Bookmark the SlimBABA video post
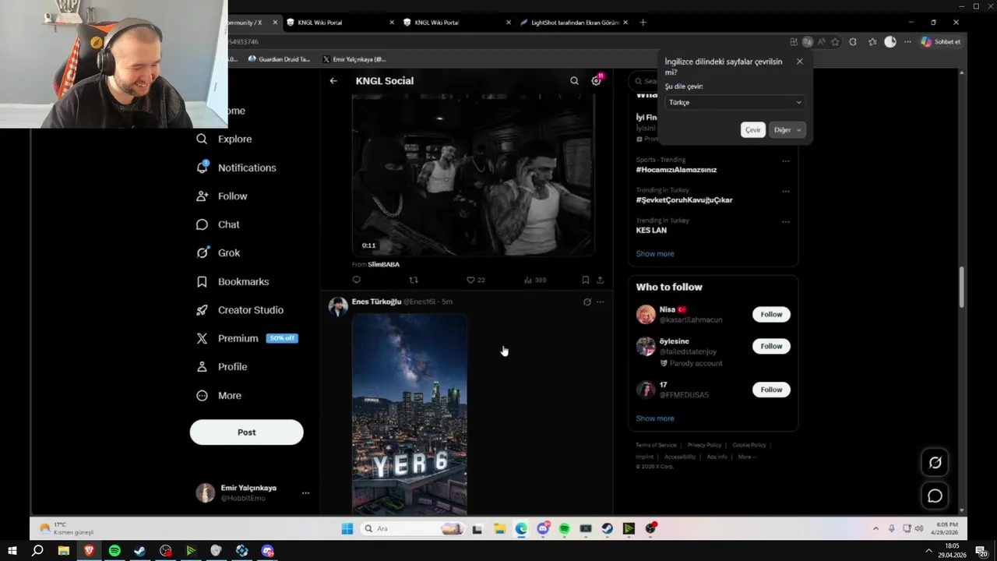The height and width of the screenshot is (561, 997). [x=585, y=280]
